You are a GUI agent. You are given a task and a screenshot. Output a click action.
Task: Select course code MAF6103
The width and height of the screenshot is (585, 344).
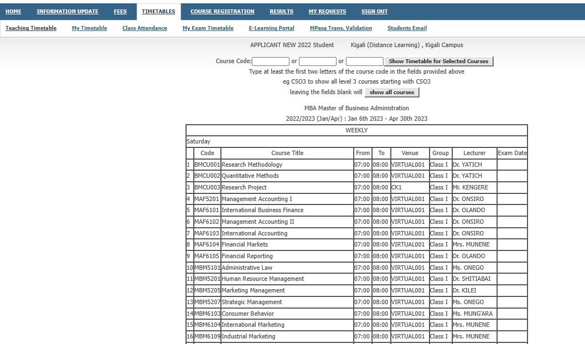tap(206, 233)
